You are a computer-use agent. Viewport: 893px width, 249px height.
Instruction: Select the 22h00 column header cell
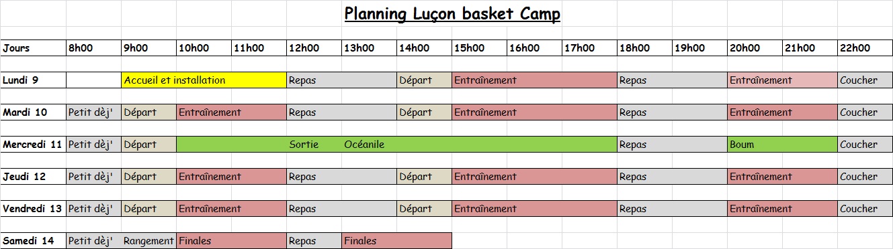pos(865,48)
